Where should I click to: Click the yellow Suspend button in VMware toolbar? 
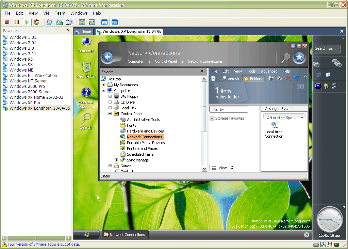17,22
